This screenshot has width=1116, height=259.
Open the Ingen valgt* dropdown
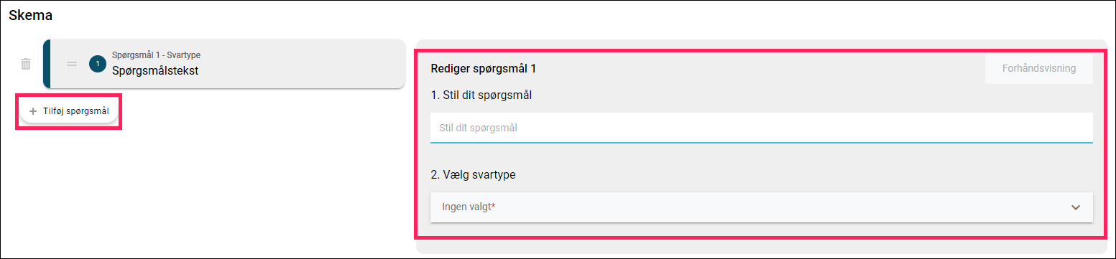(761, 207)
